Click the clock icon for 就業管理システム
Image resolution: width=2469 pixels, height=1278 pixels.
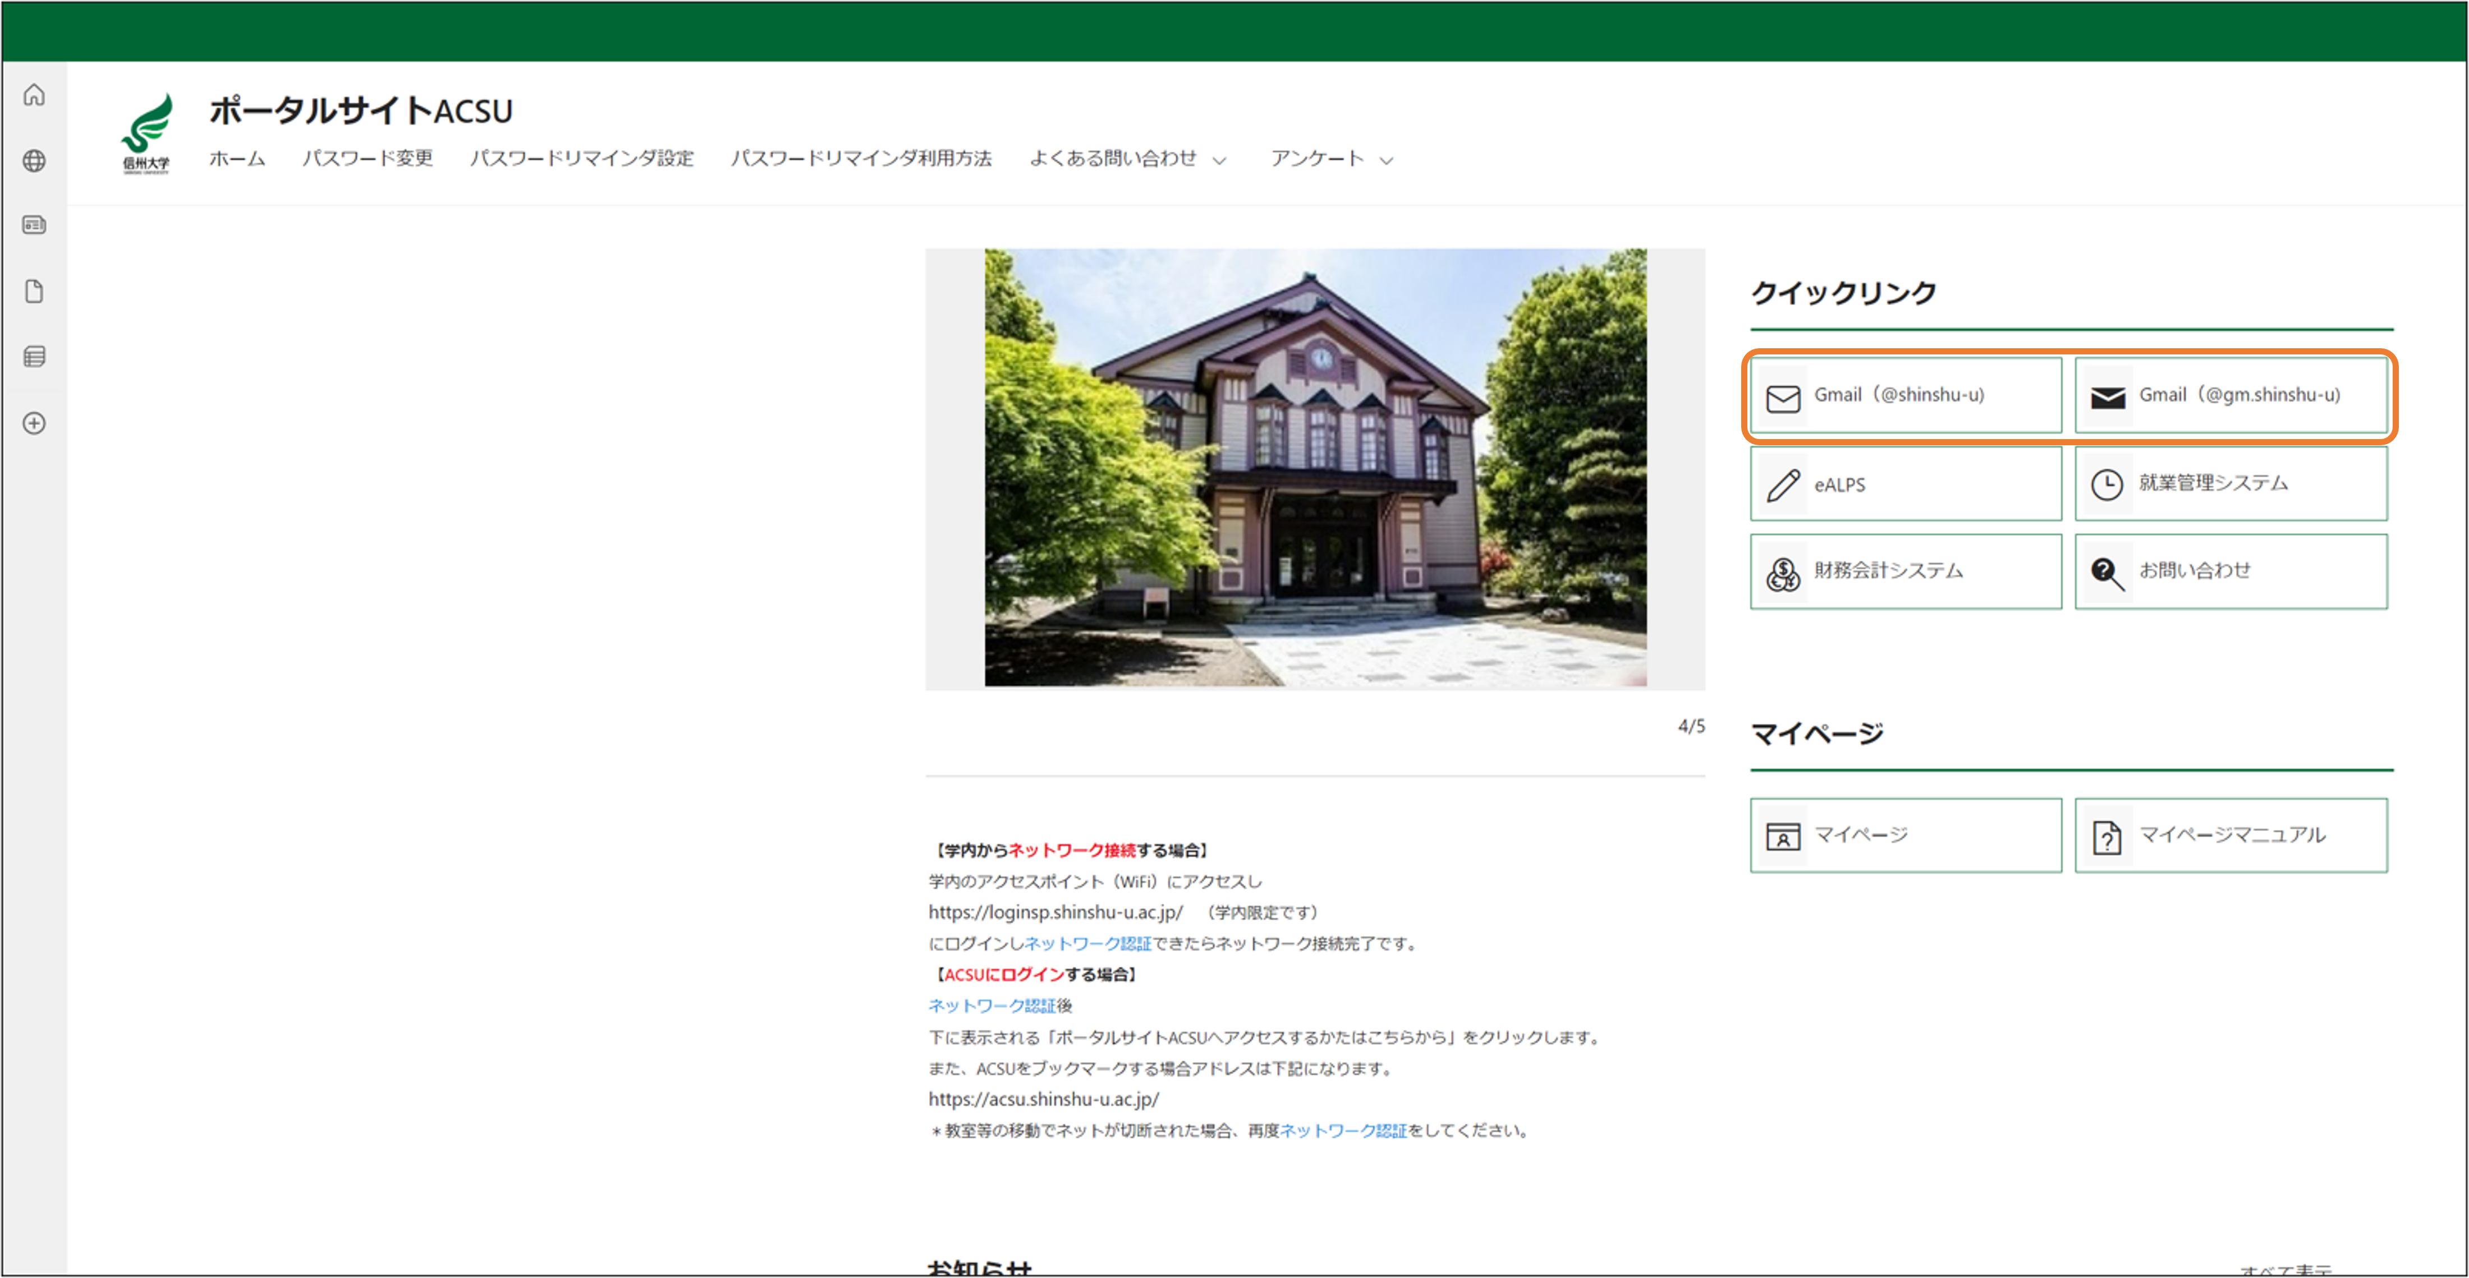click(2107, 485)
